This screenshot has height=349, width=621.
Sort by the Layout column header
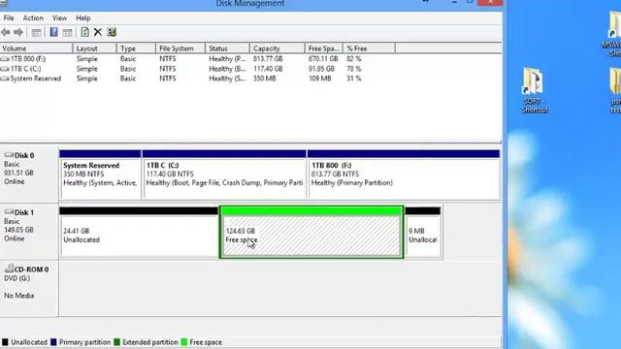point(95,48)
